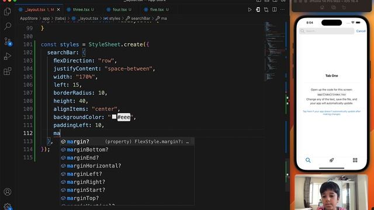
Task: Tap the rocket tab icon in simulator
Action: (x=331, y=160)
